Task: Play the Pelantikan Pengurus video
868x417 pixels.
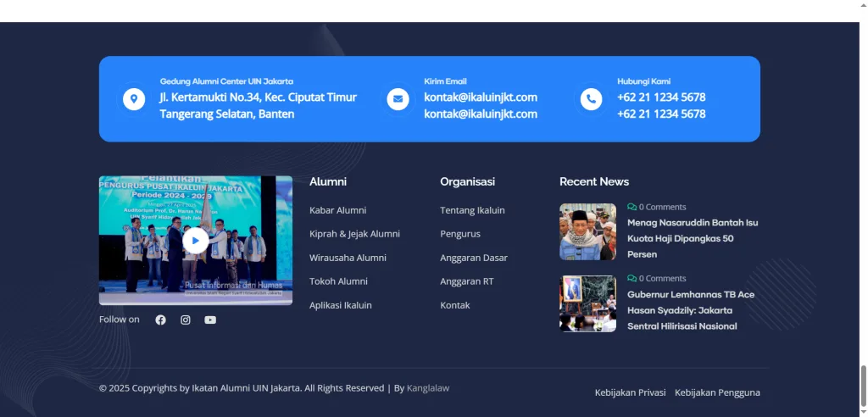Action: [x=195, y=241]
